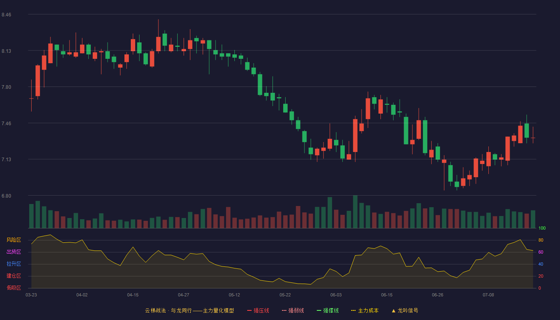
Task: Click the 20 indicator scale label
Action: (x=541, y=276)
